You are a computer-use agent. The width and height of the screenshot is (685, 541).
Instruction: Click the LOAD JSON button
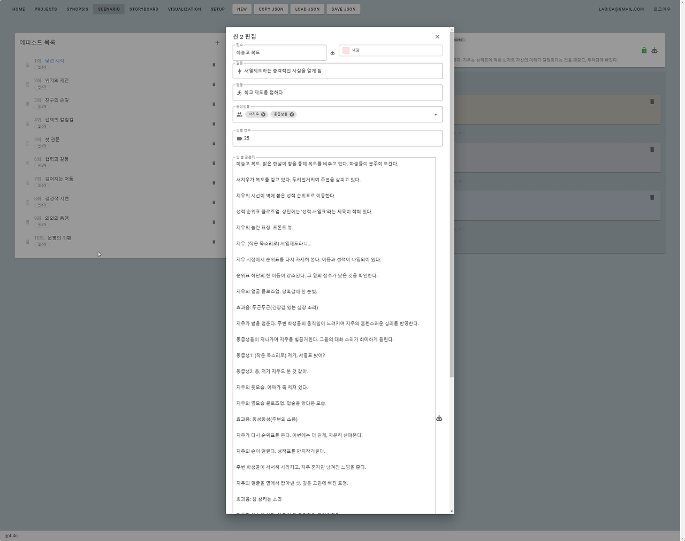(x=307, y=9)
